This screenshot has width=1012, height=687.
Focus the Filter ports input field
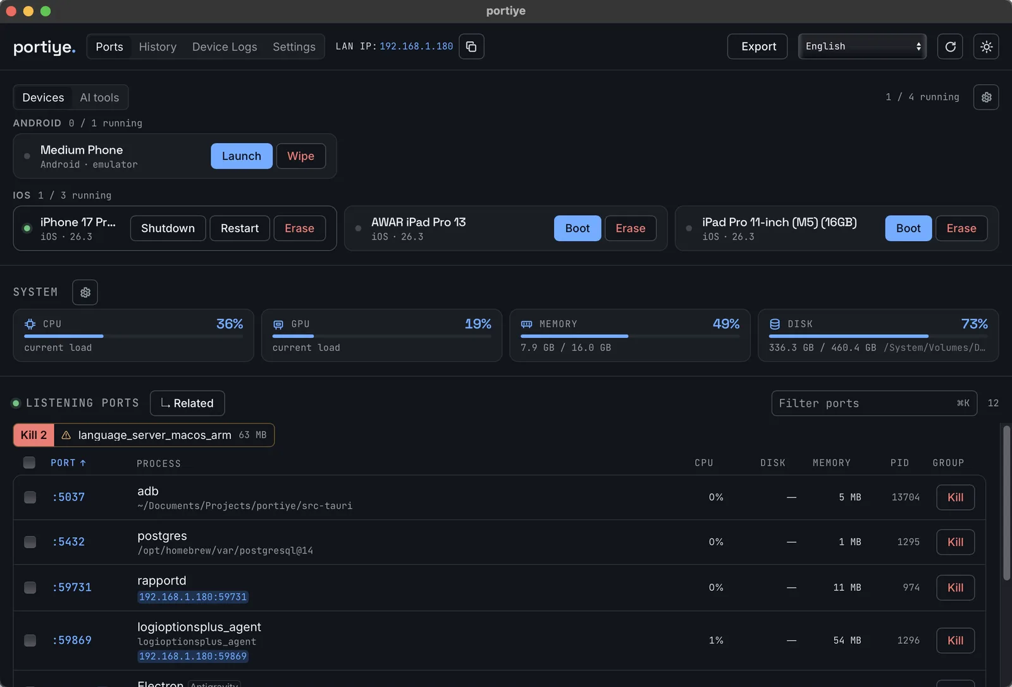click(x=874, y=403)
